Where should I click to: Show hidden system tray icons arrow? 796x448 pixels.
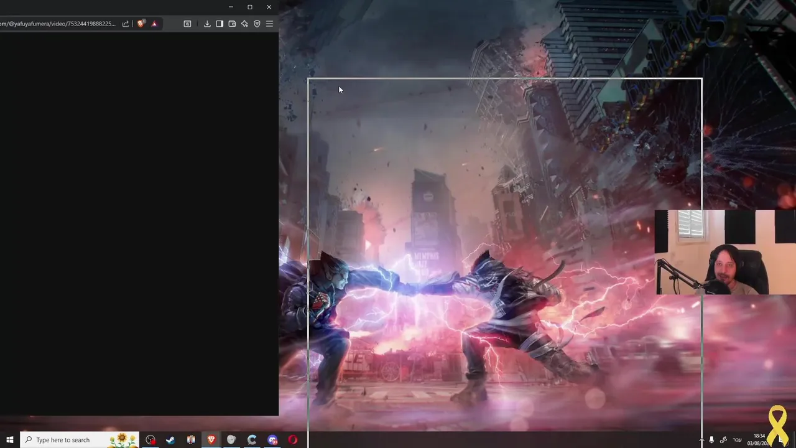point(701,440)
